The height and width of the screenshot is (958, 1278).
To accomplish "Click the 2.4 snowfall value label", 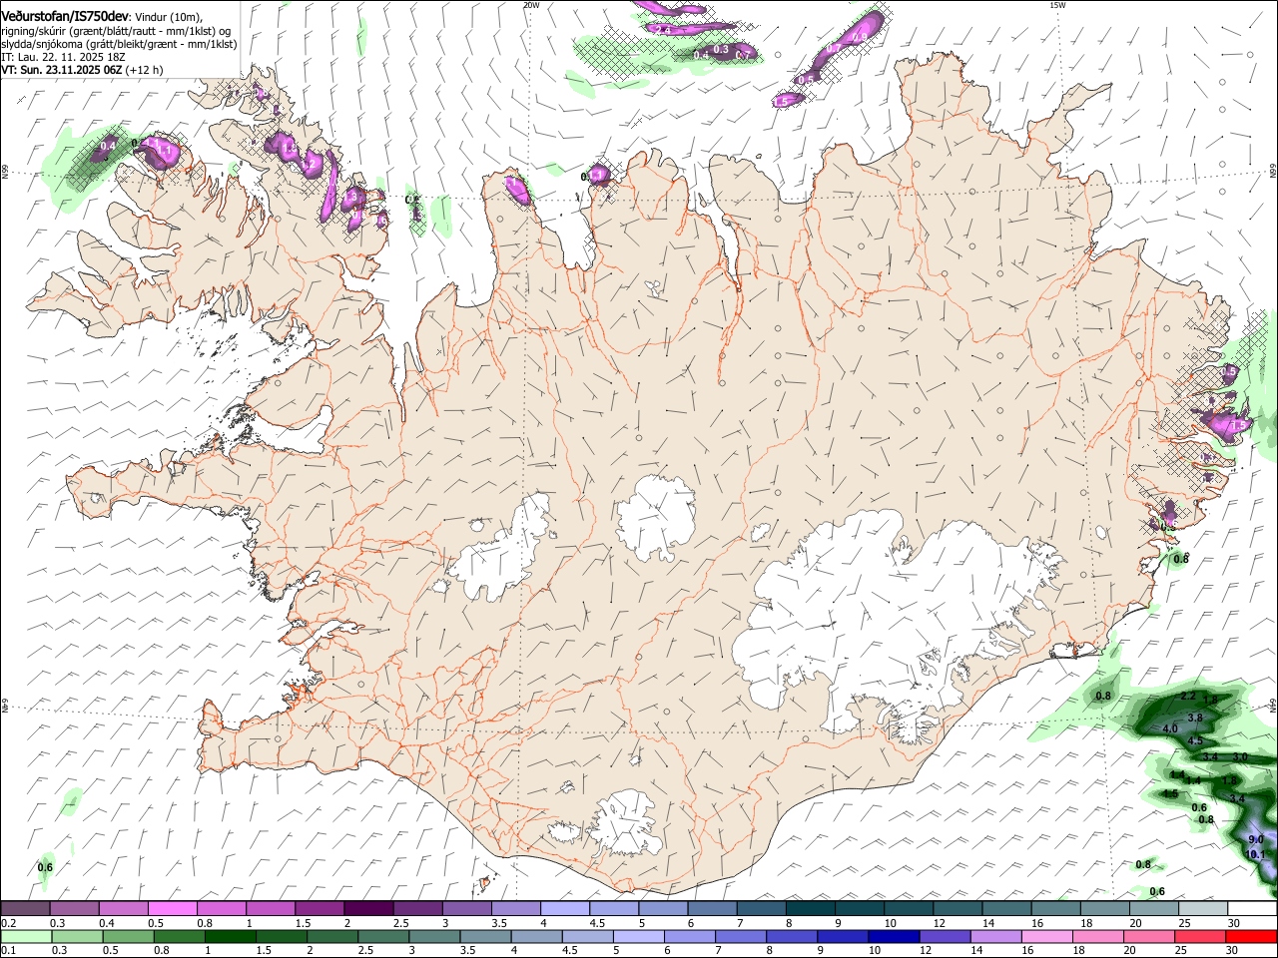I will coord(664,30).
